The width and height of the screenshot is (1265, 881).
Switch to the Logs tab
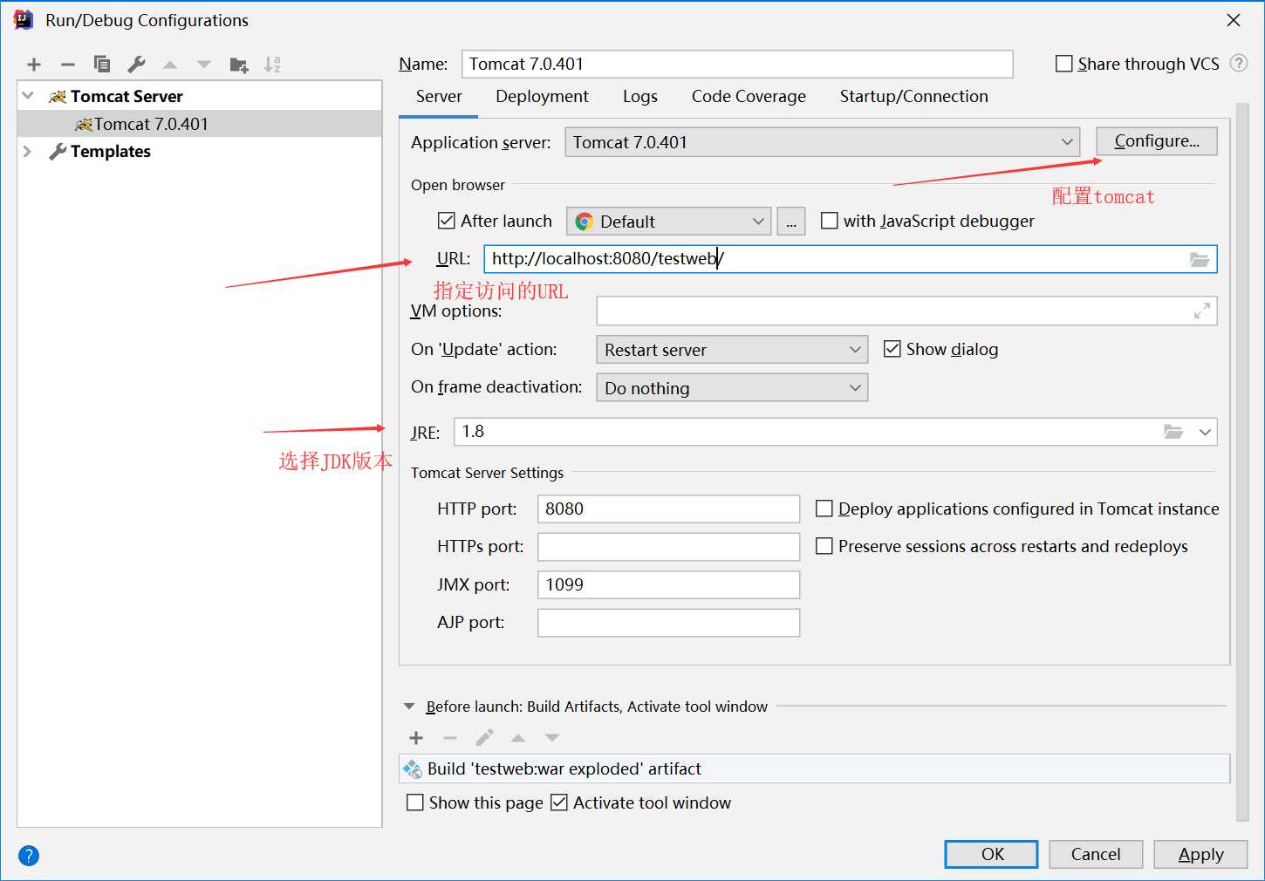(640, 97)
